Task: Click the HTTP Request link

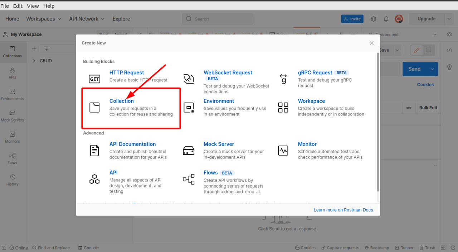Action: [127, 72]
